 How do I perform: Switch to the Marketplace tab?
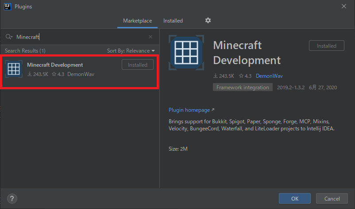[137, 21]
